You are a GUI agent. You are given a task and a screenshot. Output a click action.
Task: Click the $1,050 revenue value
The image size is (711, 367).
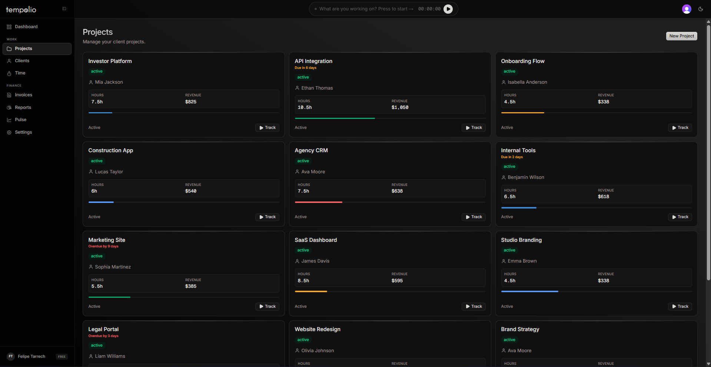pos(400,107)
